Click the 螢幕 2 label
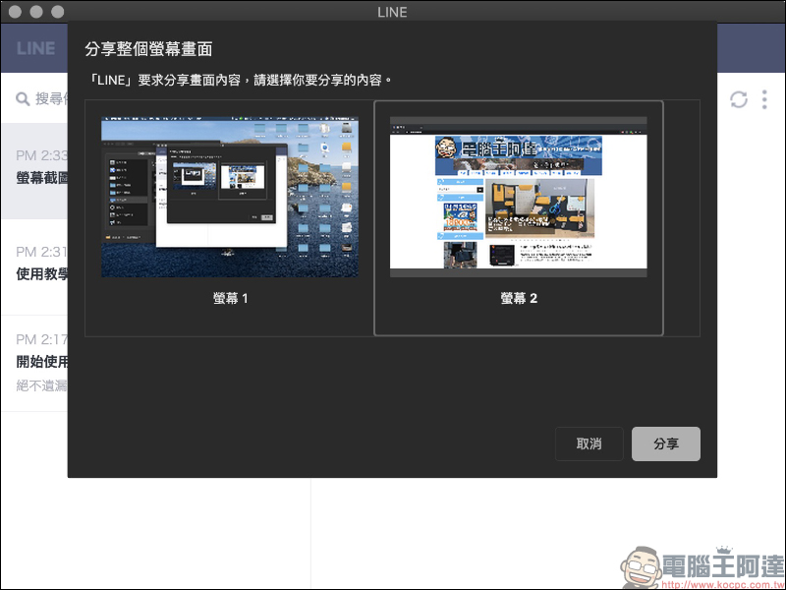This screenshot has height=590, width=786. (519, 298)
